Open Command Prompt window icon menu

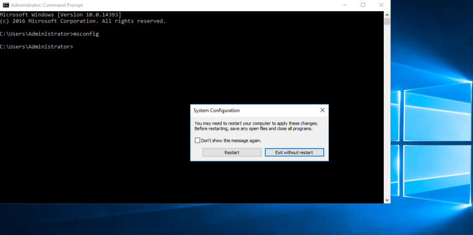pyautogui.click(x=6, y=5)
